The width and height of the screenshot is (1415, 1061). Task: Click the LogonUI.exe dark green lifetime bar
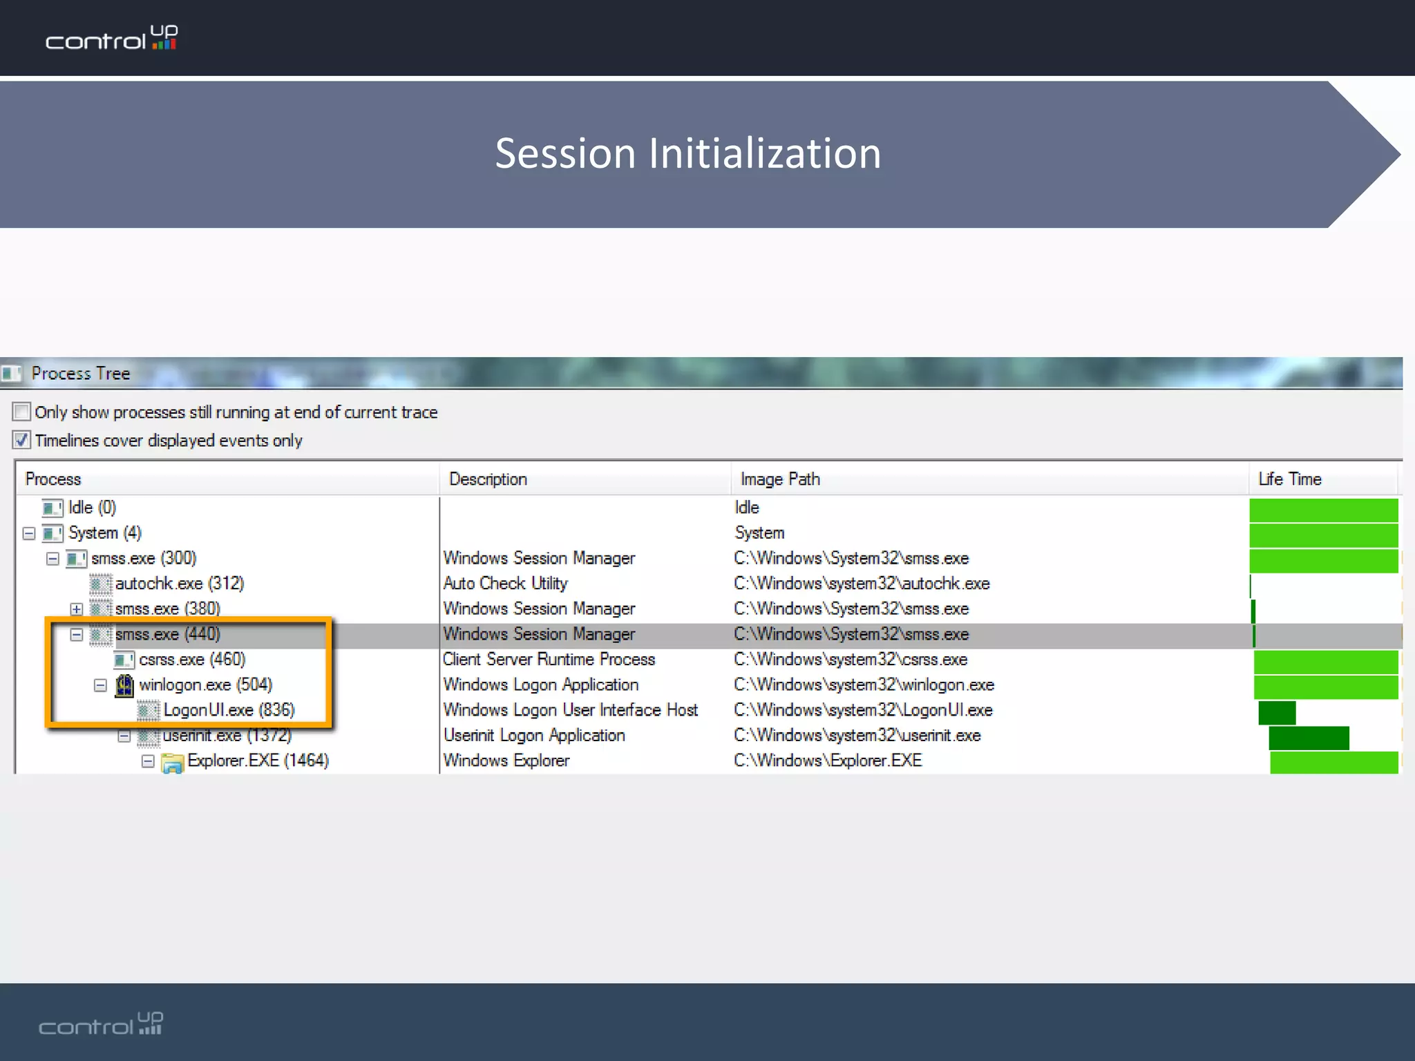pos(1277,712)
